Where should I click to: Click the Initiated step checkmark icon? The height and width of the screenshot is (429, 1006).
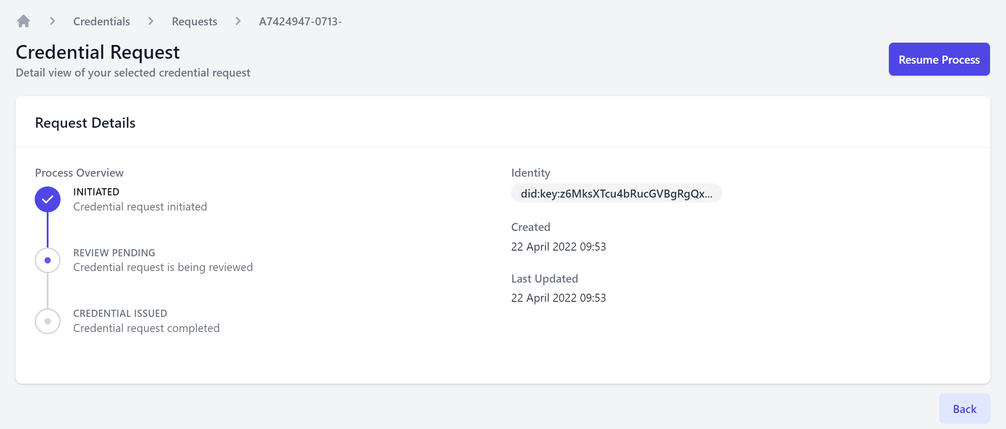click(48, 199)
